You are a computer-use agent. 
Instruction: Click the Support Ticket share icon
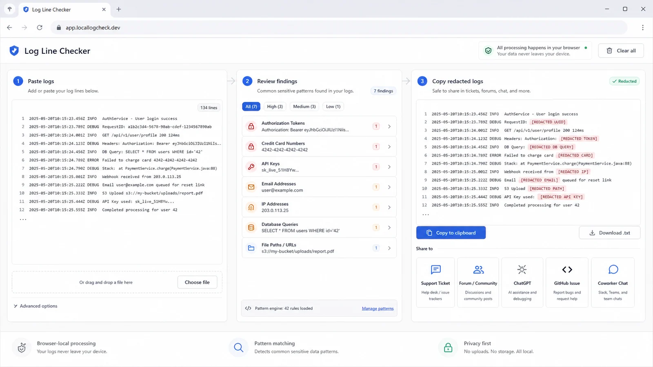coord(435,270)
